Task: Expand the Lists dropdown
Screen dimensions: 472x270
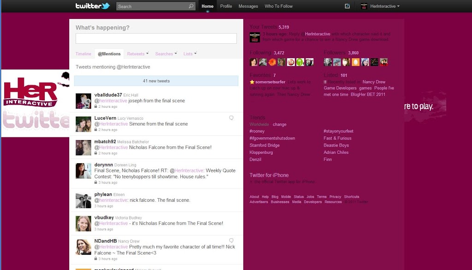Action: (190, 53)
